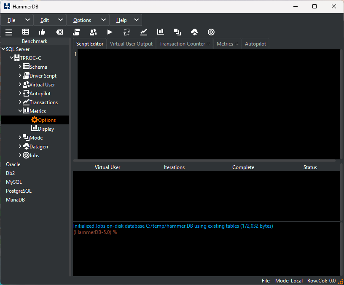Click inside the Script Editor text area
This screenshot has width=344, height=285.
pos(209,104)
